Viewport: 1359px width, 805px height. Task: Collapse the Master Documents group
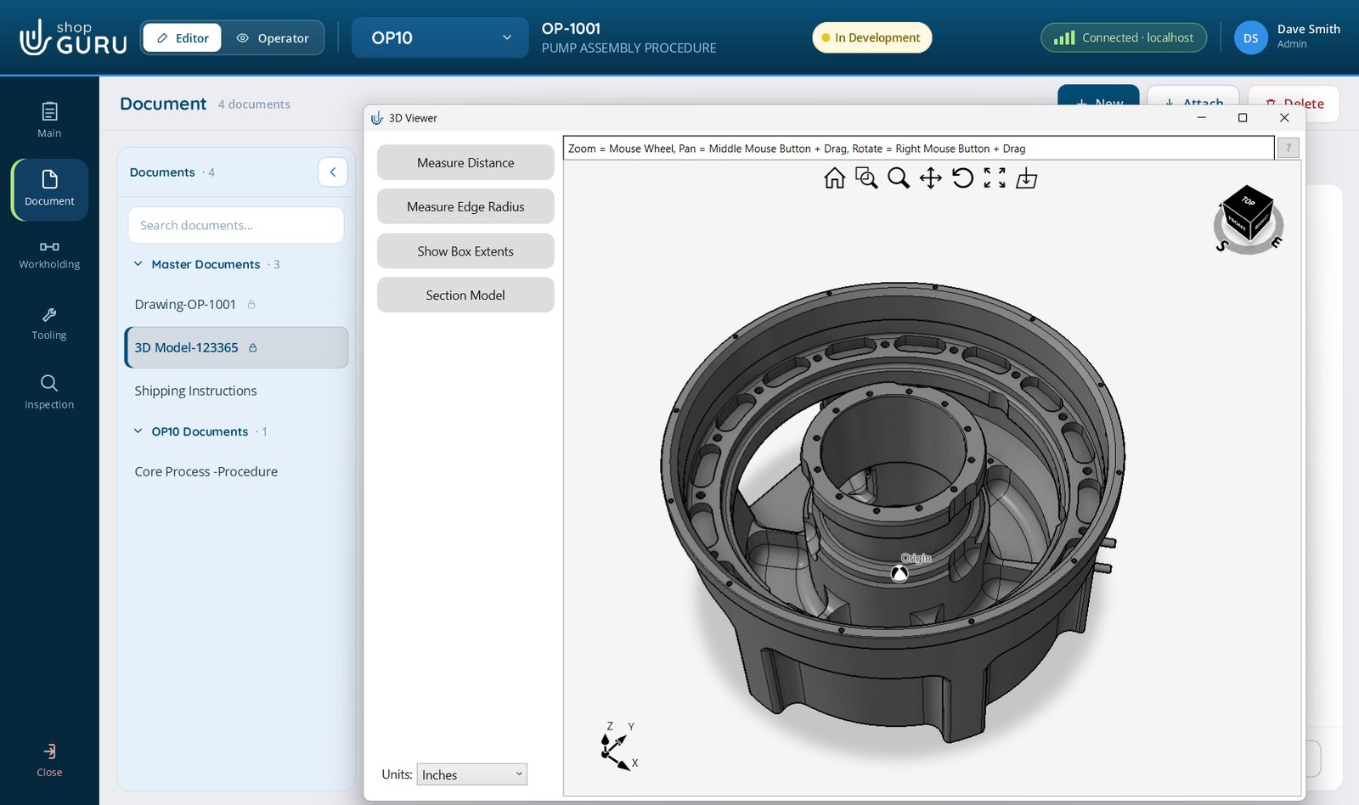point(138,264)
